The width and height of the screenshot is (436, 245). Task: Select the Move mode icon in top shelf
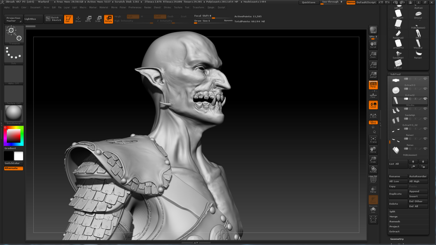(x=88, y=19)
